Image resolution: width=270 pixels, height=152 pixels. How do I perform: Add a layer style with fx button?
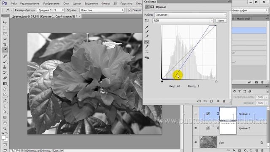234,150
